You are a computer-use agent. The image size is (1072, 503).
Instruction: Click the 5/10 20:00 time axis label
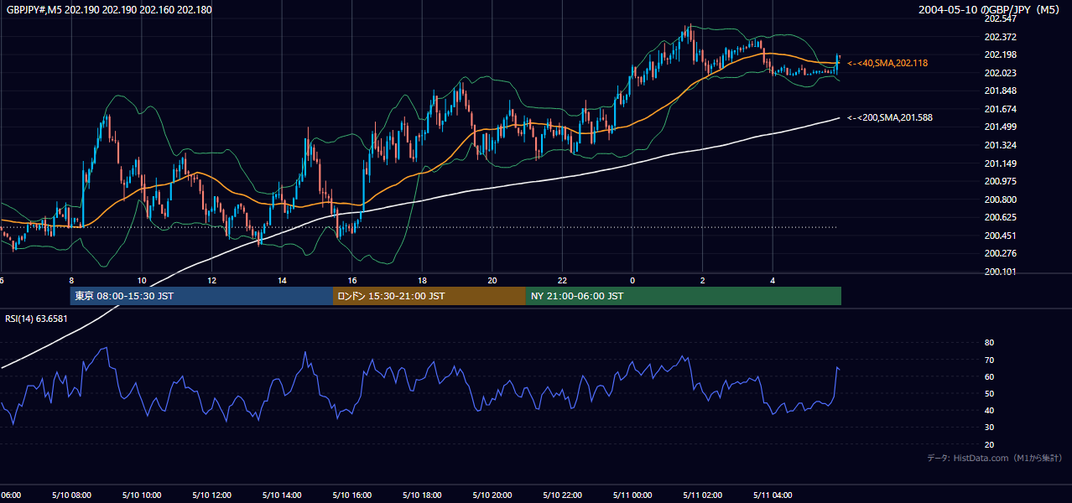click(492, 495)
